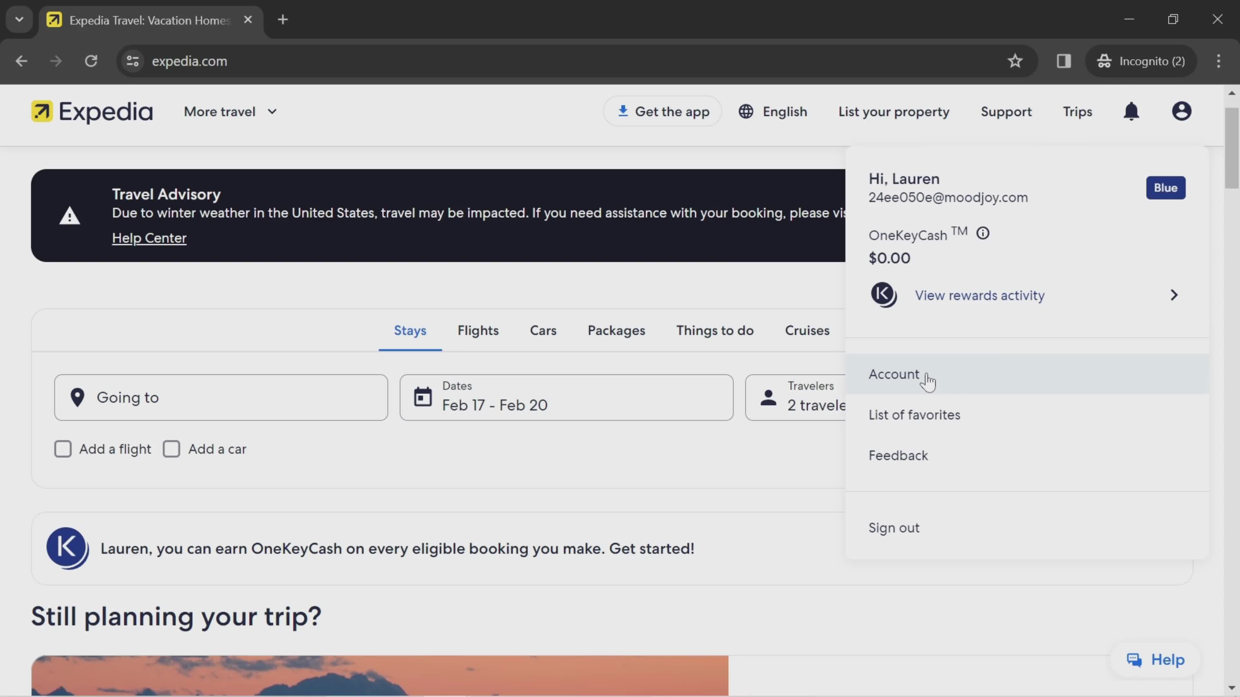The image size is (1240, 697).
Task: Click the page vertical scrollbar thumb
Action: tap(1232, 148)
